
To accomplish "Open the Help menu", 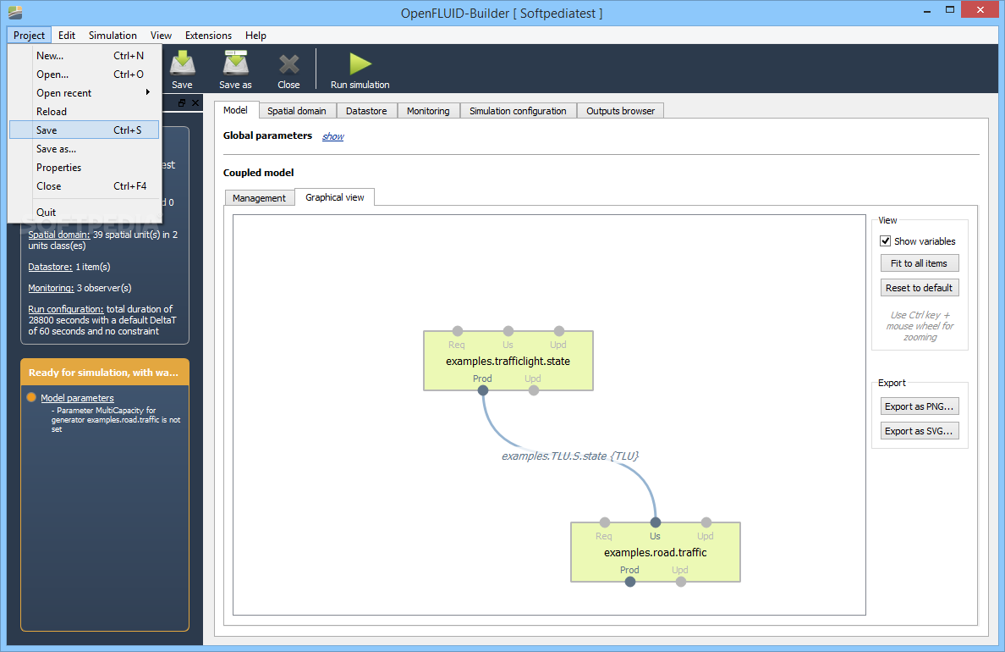I will click(x=255, y=36).
